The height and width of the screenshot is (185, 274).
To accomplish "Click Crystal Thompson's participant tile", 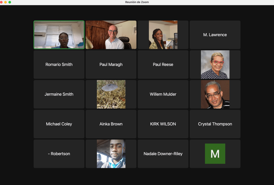I will click(215, 124).
